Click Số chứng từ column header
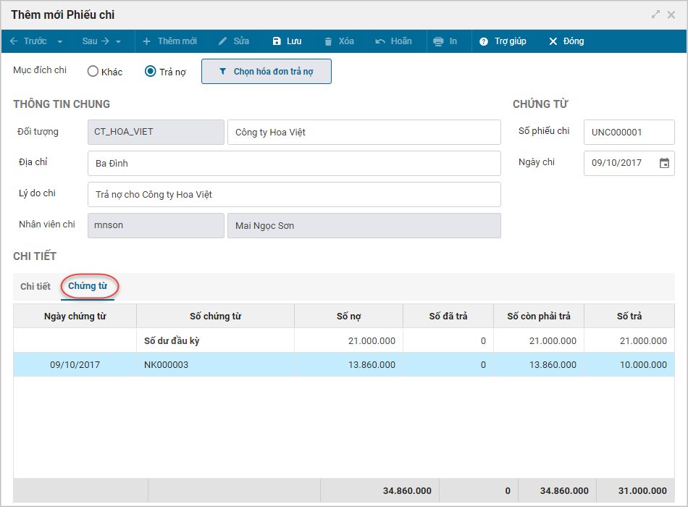This screenshot has width=688, height=507. coord(215,316)
